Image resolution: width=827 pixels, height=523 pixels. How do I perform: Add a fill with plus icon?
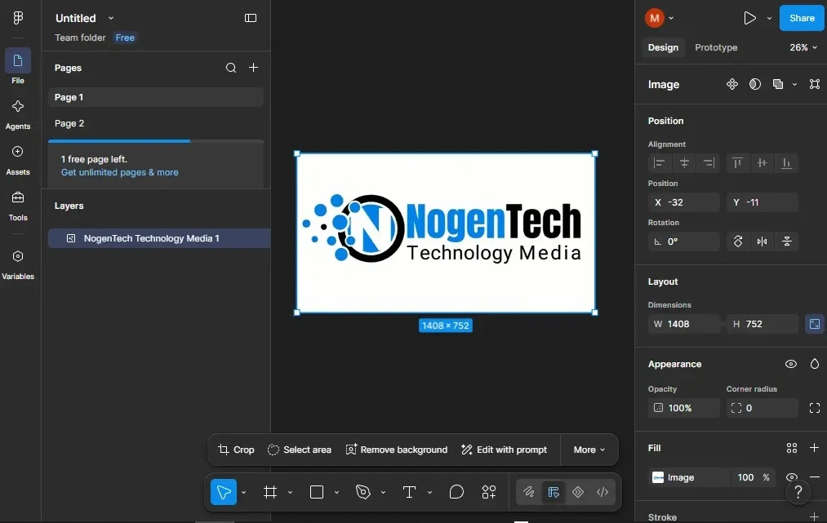(x=814, y=448)
